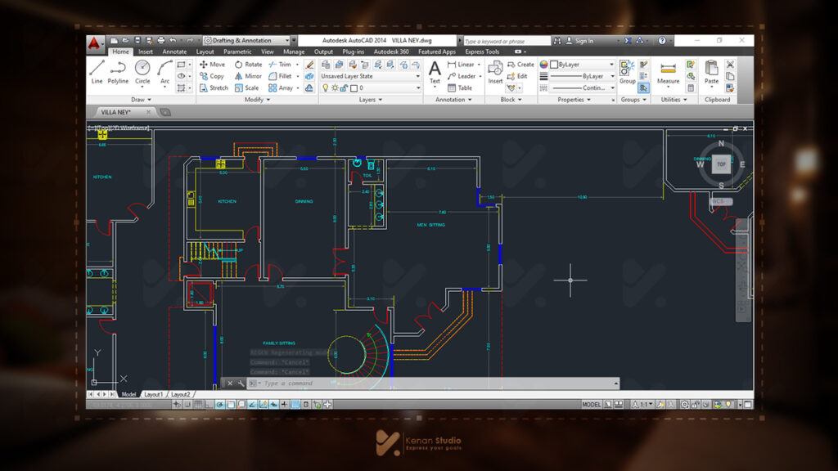Click the Mirror tool

point(248,76)
